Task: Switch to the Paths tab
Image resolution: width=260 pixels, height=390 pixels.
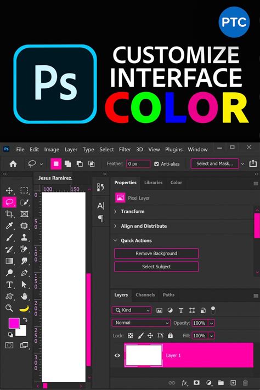Action: pyautogui.click(x=168, y=295)
